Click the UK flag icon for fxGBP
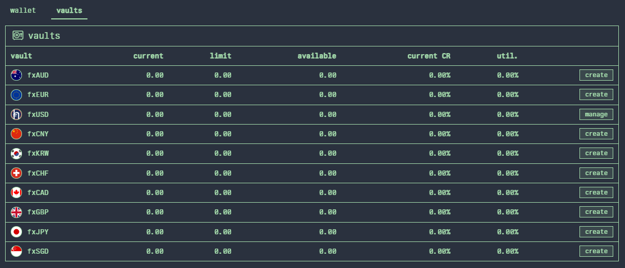 pyautogui.click(x=16, y=212)
